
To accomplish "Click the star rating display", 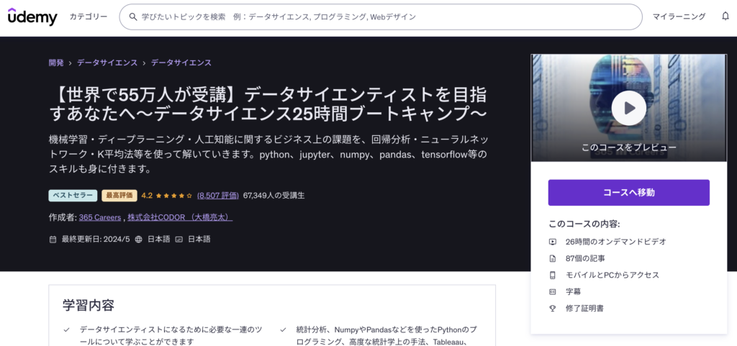I will pyautogui.click(x=174, y=195).
